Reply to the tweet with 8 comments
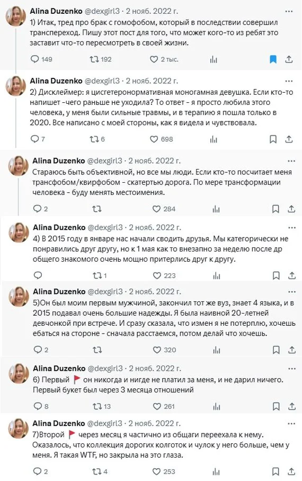302x481 pixels. point(38,406)
